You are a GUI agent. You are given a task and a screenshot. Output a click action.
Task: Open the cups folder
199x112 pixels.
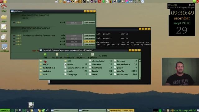coord(45,61)
